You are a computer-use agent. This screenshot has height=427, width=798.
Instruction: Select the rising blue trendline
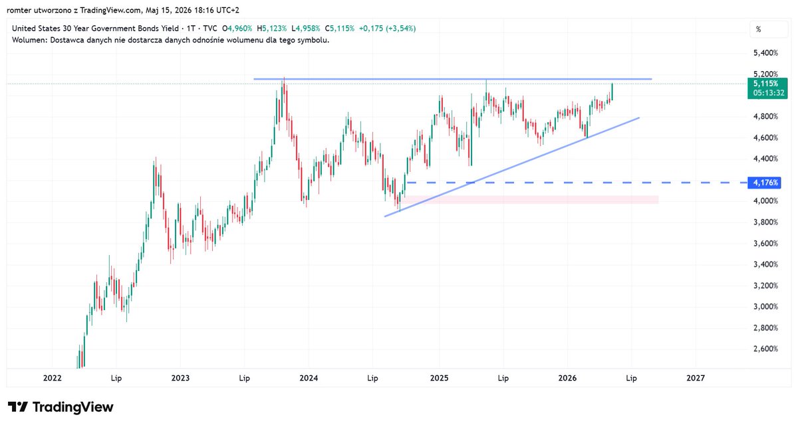pyautogui.click(x=512, y=167)
